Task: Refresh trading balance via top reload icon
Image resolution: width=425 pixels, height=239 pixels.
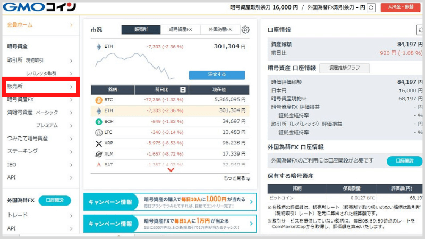Action: click(371, 7)
